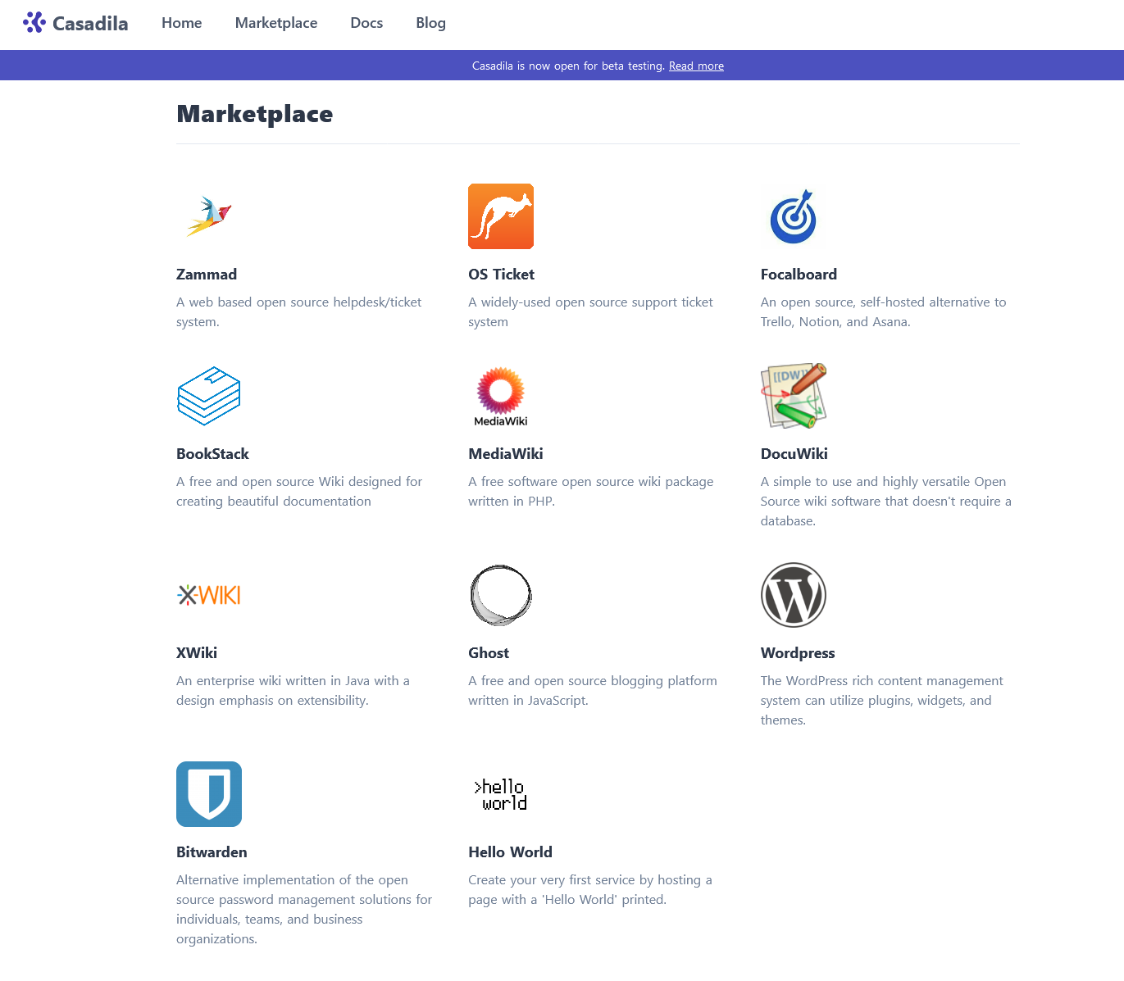The height and width of the screenshot is (981, 1124).
Task: Follow the Read more banner link
Action: [x=696, y=66]
